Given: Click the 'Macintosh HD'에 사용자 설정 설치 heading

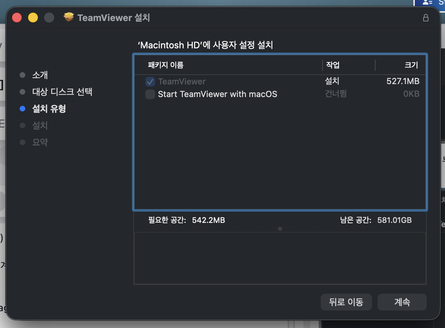Looking at the screenshot, I should click(x=205, y=45).
